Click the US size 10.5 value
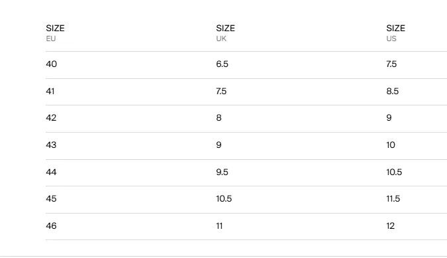The width and height of the screenshot is (447, 258). [x=394, y=172]
